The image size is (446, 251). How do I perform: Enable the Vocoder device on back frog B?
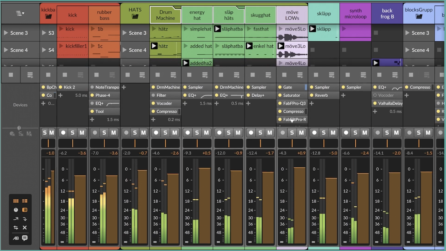pos(375,95)
